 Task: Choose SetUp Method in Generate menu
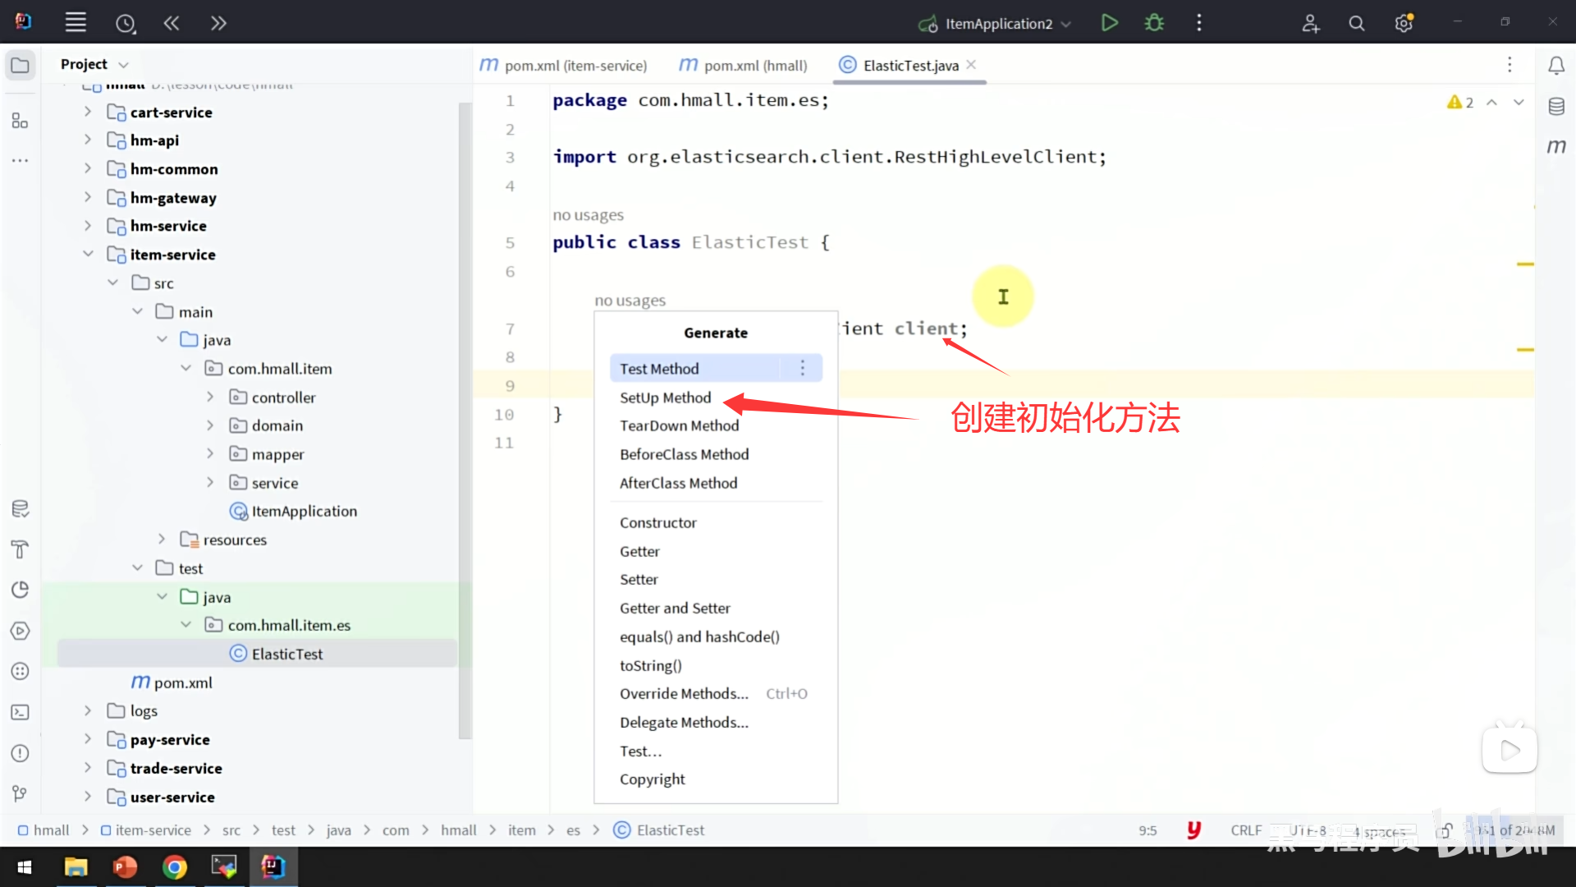tap(665, 398)
